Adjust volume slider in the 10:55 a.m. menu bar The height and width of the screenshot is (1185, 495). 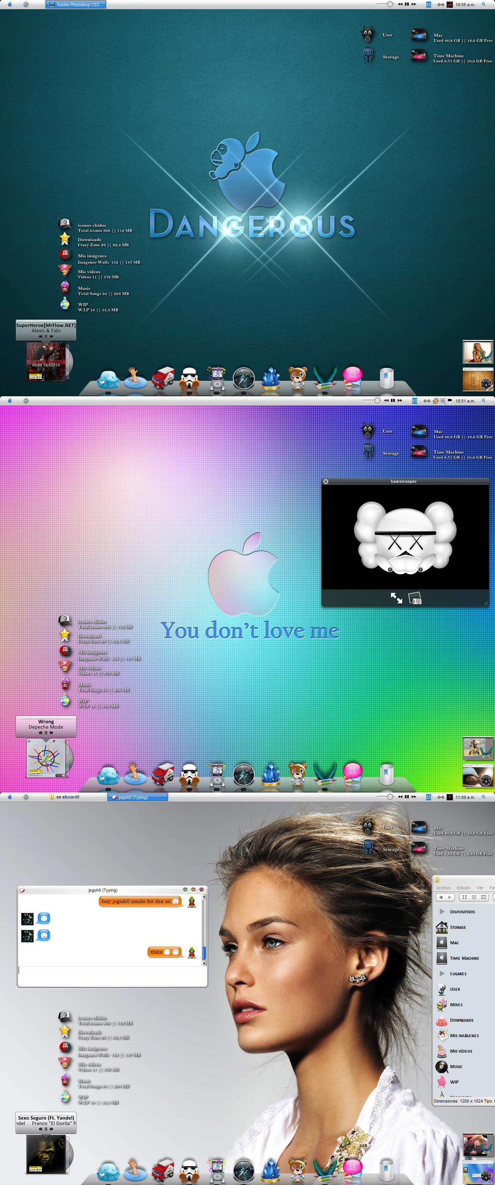385,4
